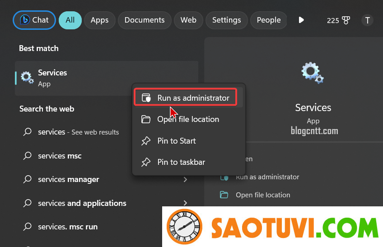Click the shield icon beside Run as administrator
The image size is (383, 247).
[146, 98]
